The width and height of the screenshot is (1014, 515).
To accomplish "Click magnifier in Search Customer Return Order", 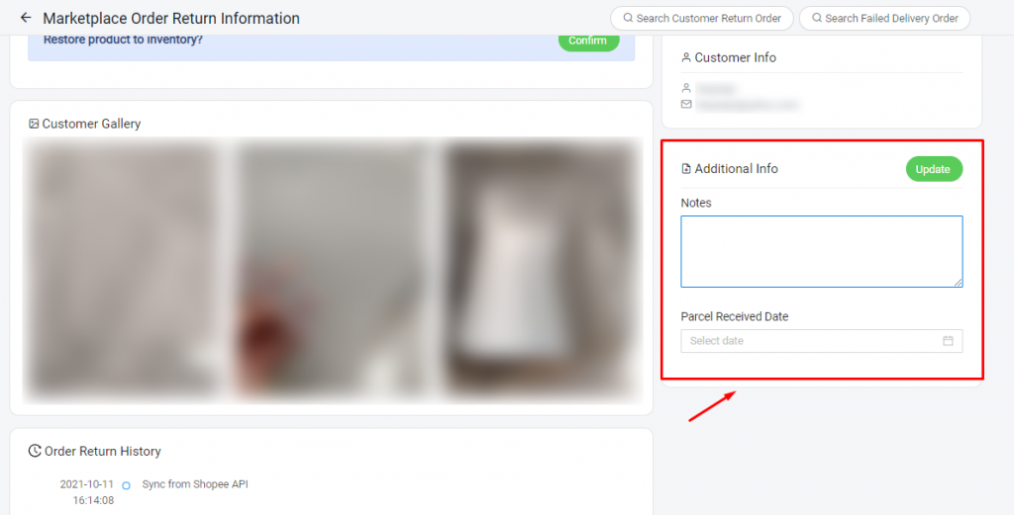I will tap(627, 18).
